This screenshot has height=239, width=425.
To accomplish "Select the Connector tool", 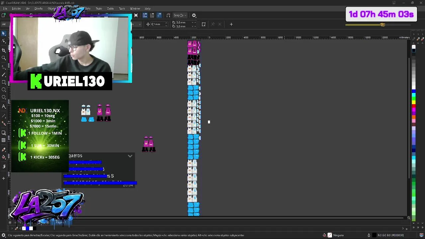I will 4,123.
